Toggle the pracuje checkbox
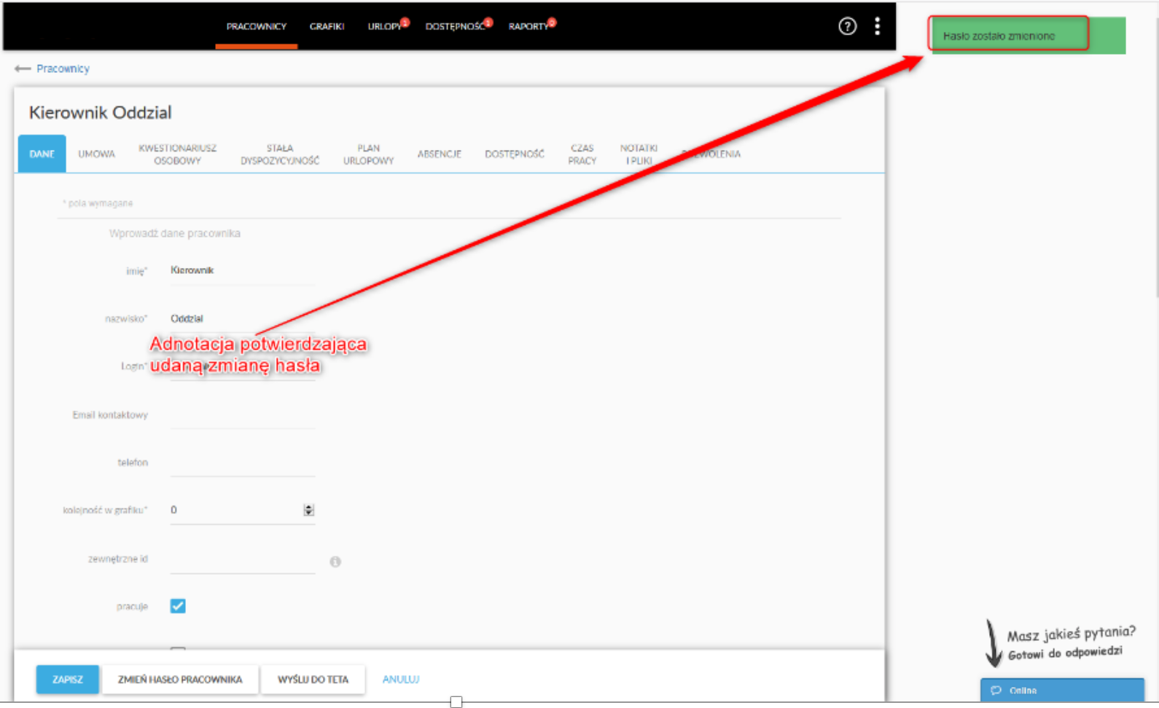1159x708 pixels. (x=178, y=606)
